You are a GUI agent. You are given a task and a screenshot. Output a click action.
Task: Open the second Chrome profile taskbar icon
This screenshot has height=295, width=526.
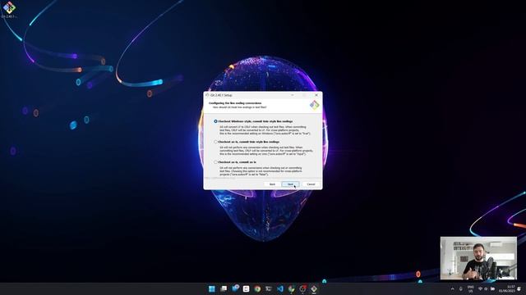[x=291, y=289]
